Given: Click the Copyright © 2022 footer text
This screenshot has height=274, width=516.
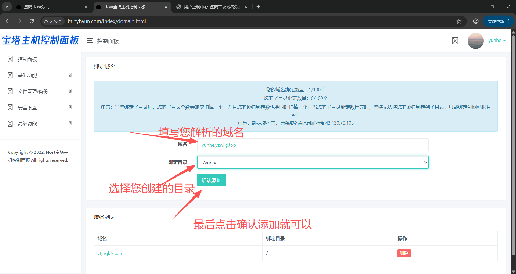Looking at the screenshot, I should coord(38,156).
